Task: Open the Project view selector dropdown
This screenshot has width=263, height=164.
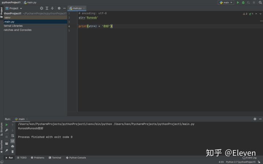Action: point(14,8)
